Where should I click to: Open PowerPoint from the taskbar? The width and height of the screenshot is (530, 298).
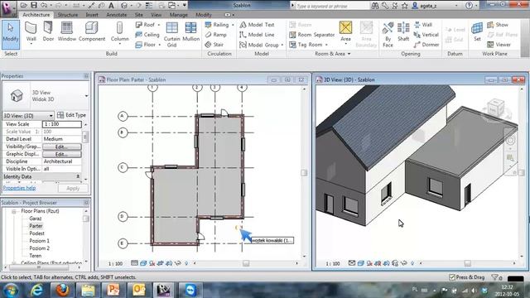tap(113, 291)
